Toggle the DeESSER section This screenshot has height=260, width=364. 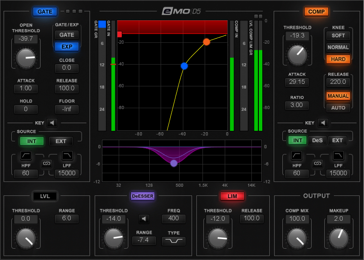[x=143, y=196]
